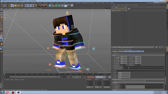
Task: Click the blue deformer icon
Action: pyautogui.click(x=62, y=5)
